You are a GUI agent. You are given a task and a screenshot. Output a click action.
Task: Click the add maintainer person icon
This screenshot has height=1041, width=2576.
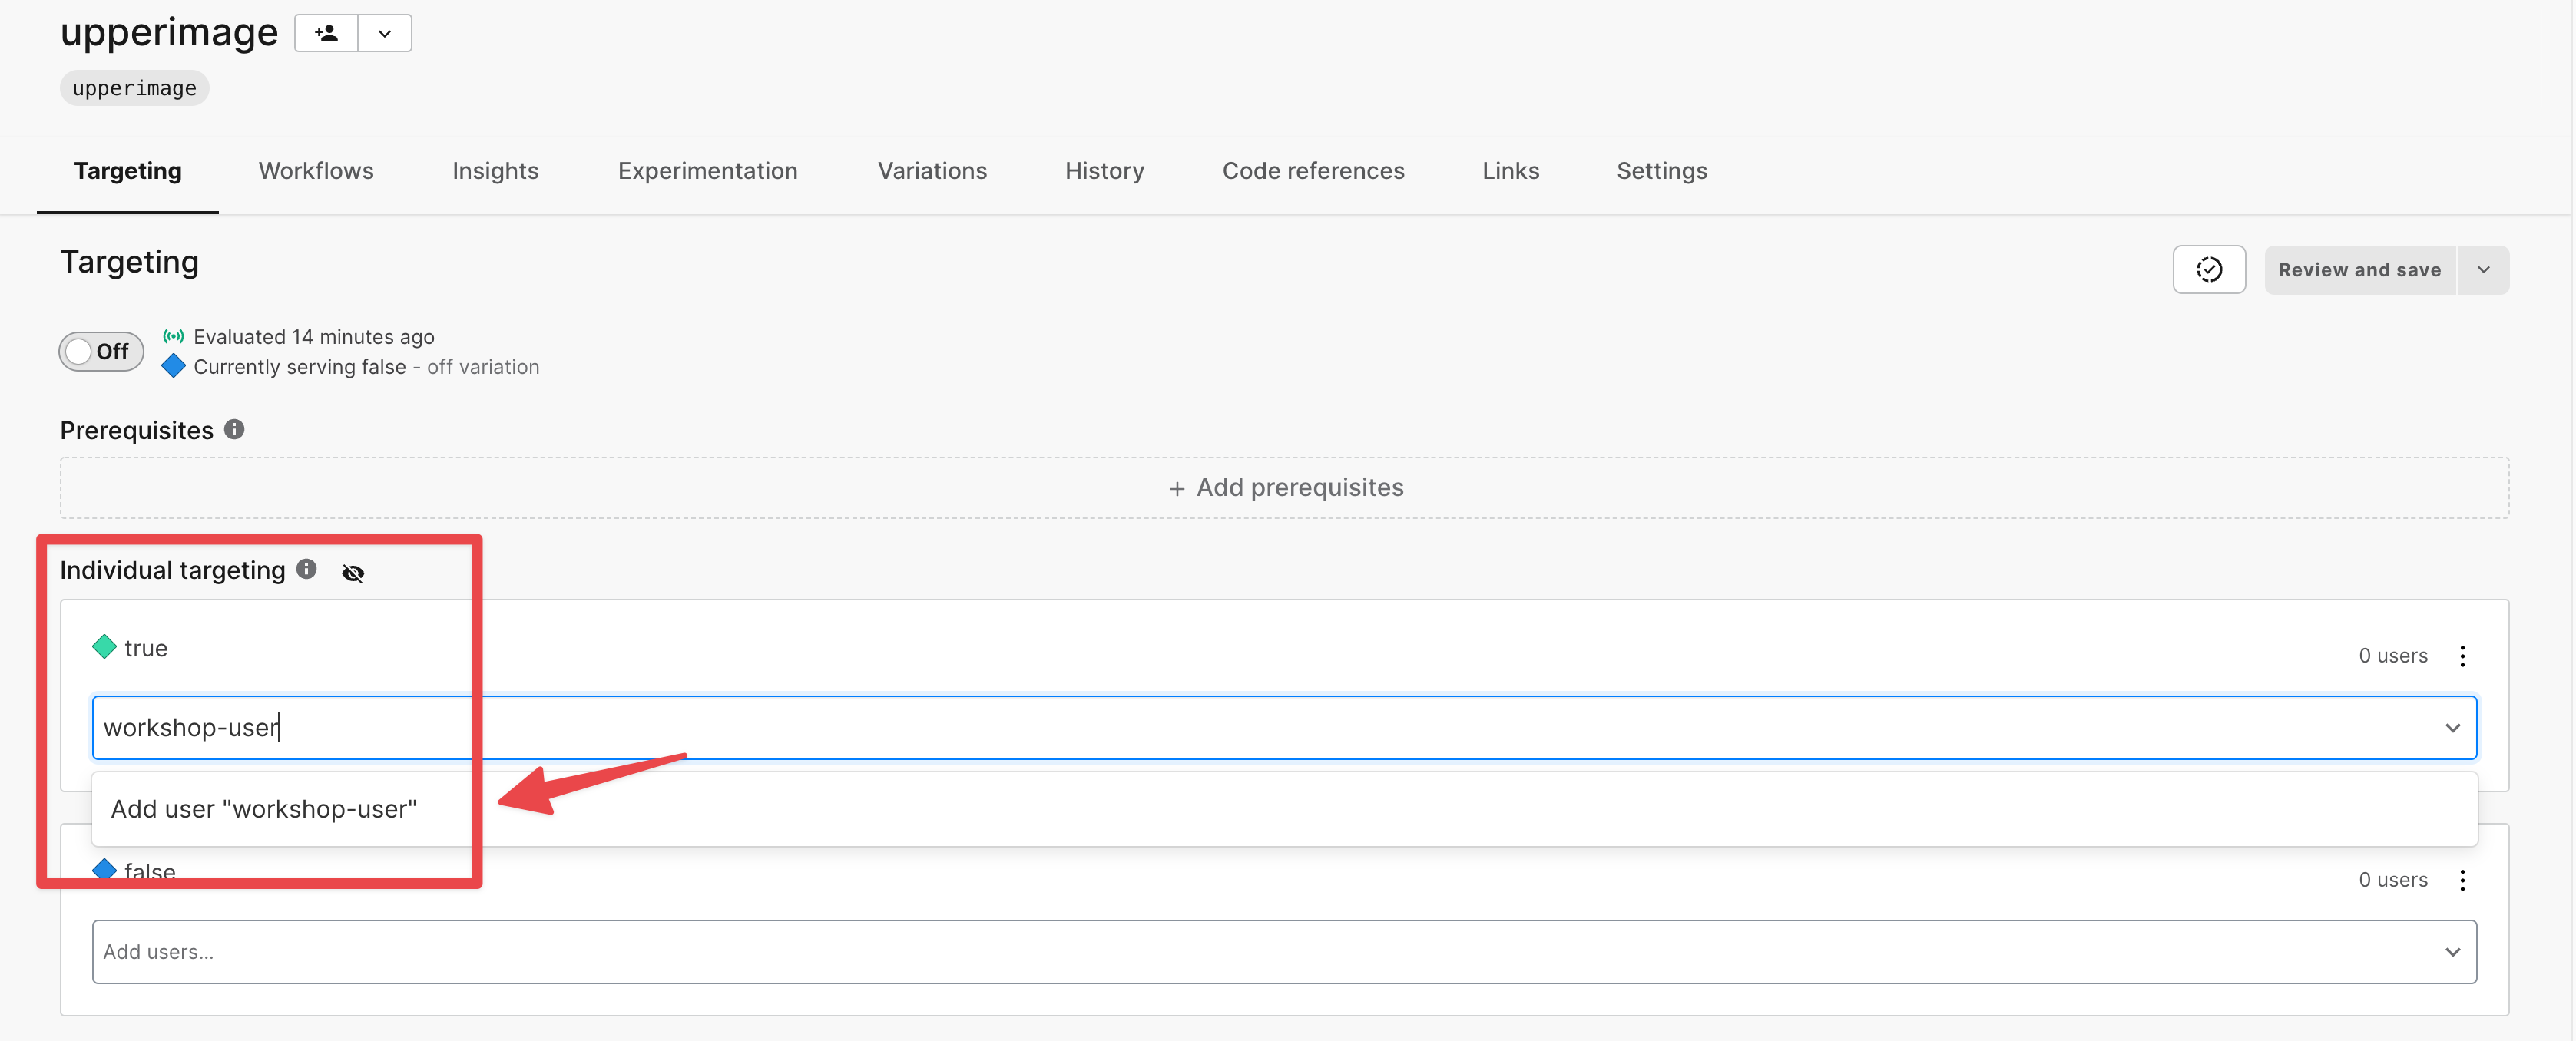pos(326,33)
